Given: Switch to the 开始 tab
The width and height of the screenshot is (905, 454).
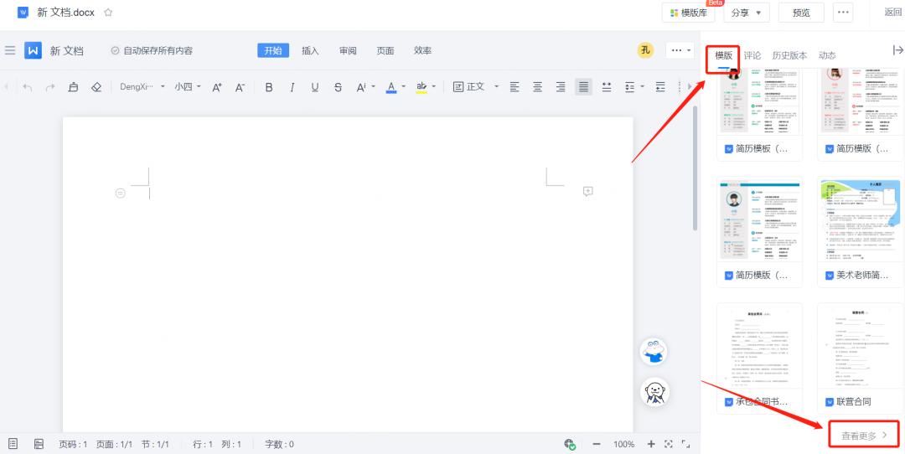Looking at the screenshot, I should (273, 50).
